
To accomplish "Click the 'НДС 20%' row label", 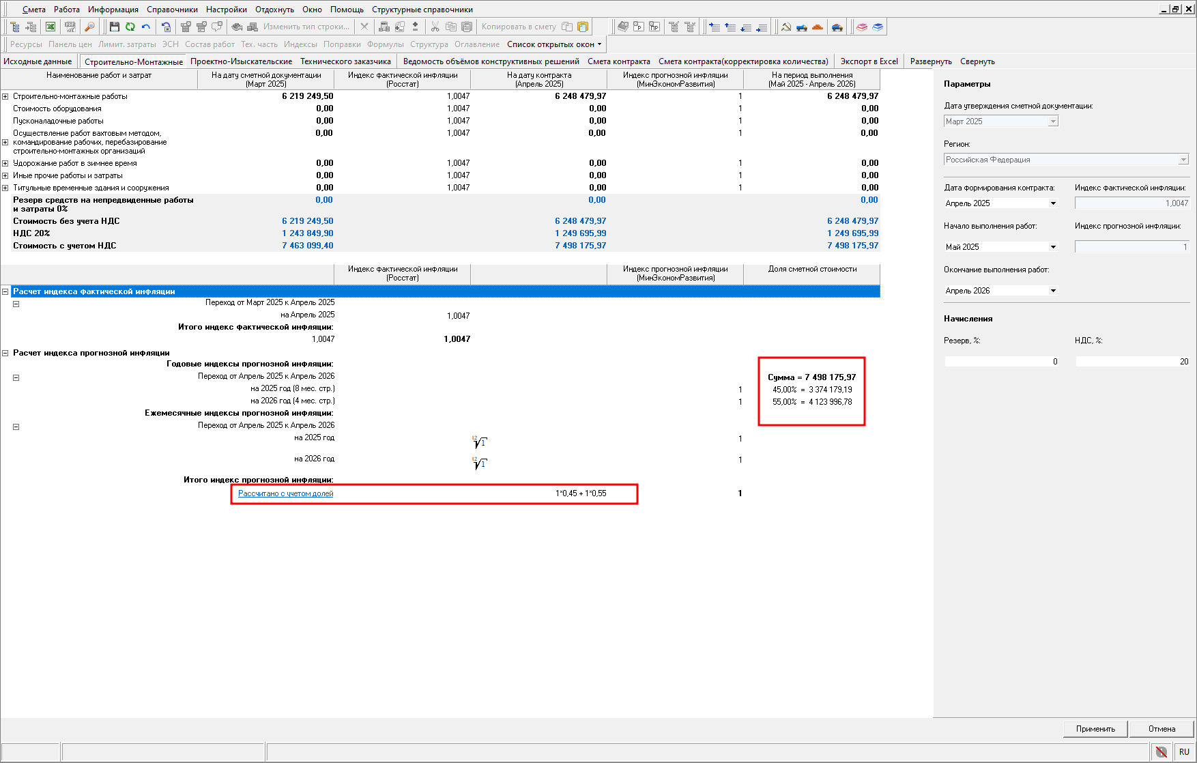I will point(31,233).
